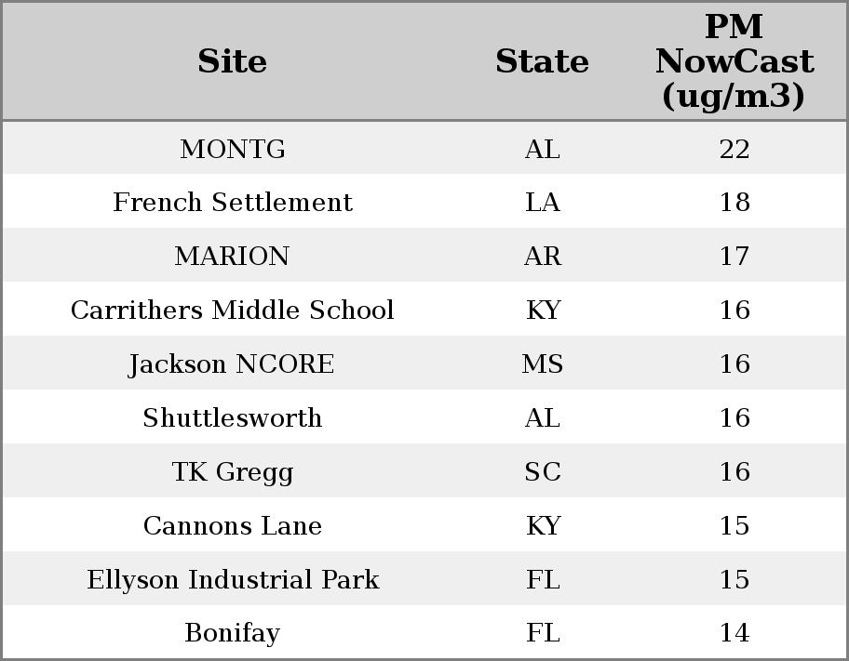Viewport: 849px width, 661px height.
Task: Select the MONTG site cell
Action: [x=233, y=149]
